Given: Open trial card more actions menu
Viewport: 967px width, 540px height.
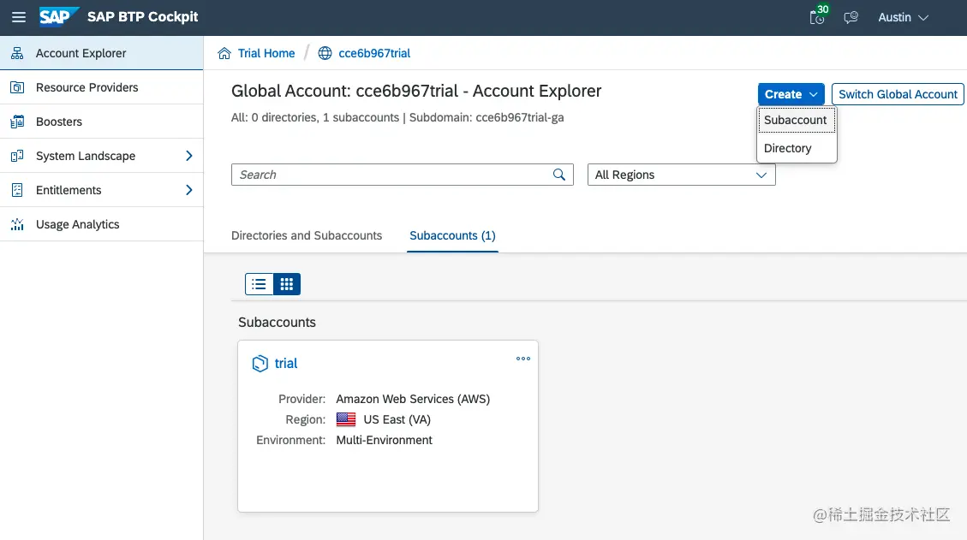Looking at the screenshot, I should 523,359.
